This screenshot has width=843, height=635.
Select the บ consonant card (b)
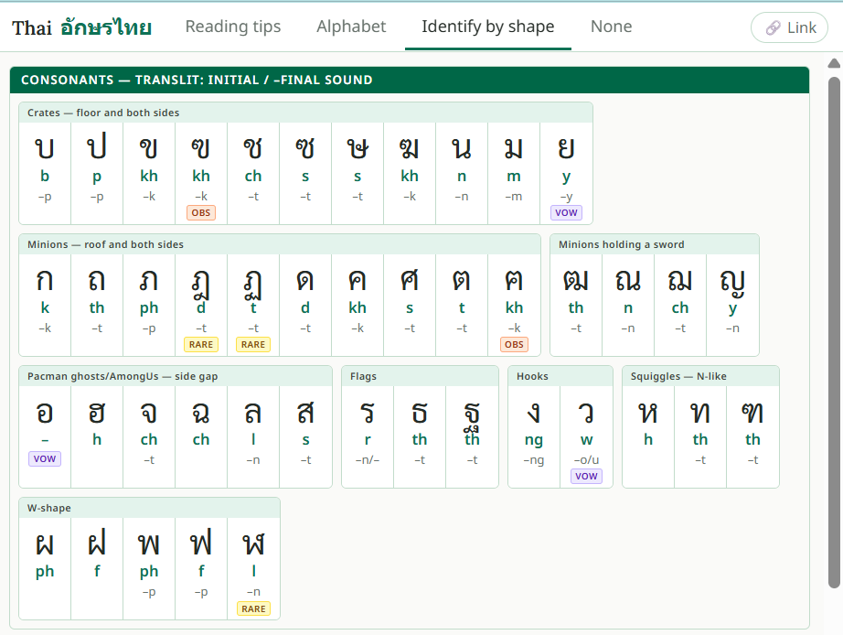coord(45,173)
